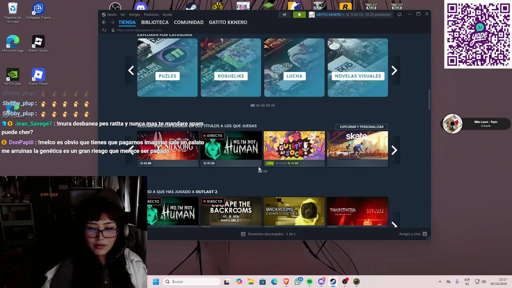Open Roblox Studio desktop shortcut
Image resolution: width=512 pixels, height=288 pixels.
pyautogui.click(x=38, y=44)
